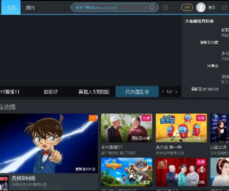Open watch history clock icon

tap(166, 8)
